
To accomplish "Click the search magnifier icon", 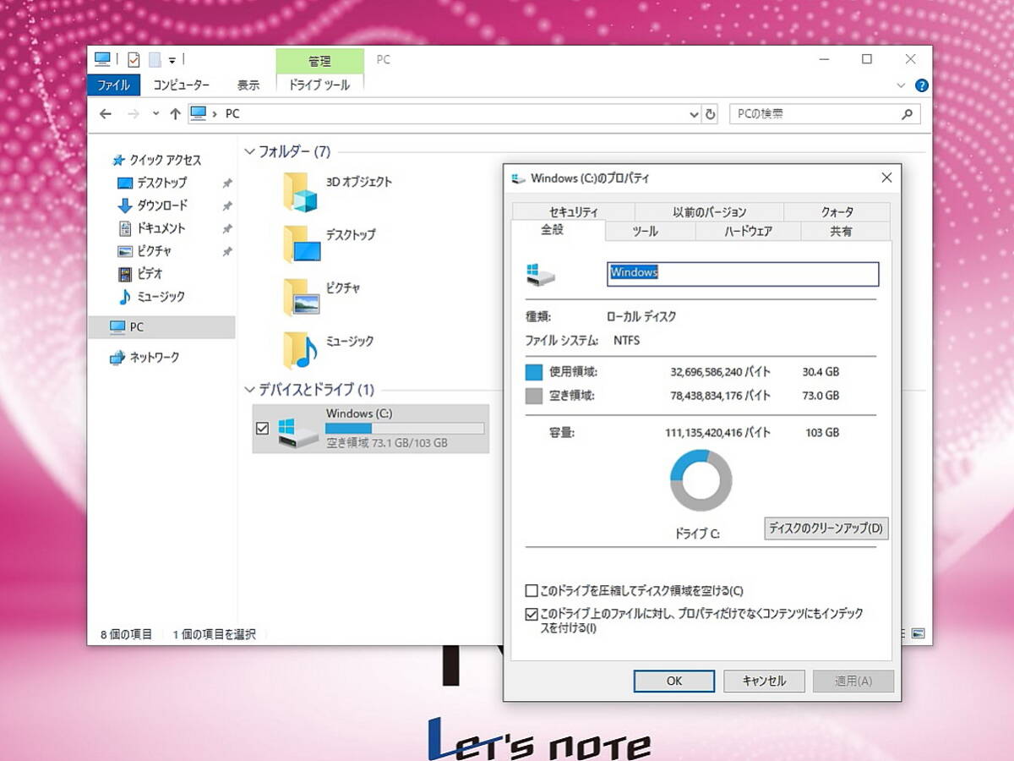I will pyautogui.click(x=907, y=113).
